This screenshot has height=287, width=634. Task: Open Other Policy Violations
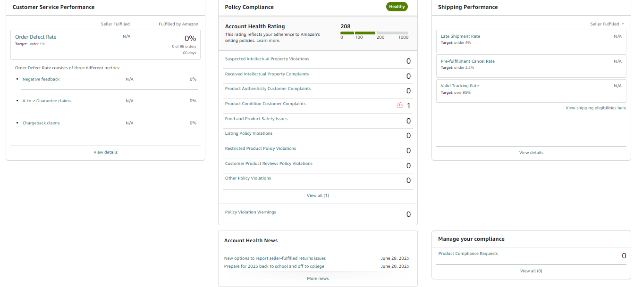tap(248, 178)
